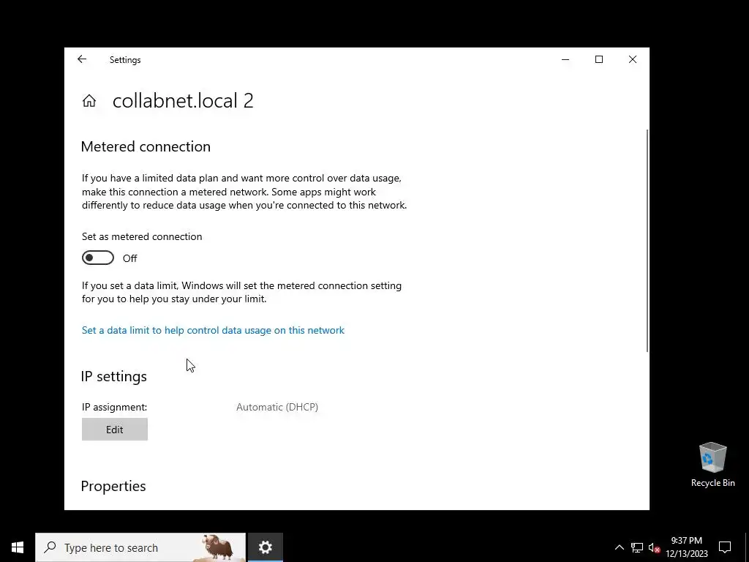Click the collabnet.local 2 page title
The height and width of the screenshot is (562, 749).
click(x=183, y=101)
